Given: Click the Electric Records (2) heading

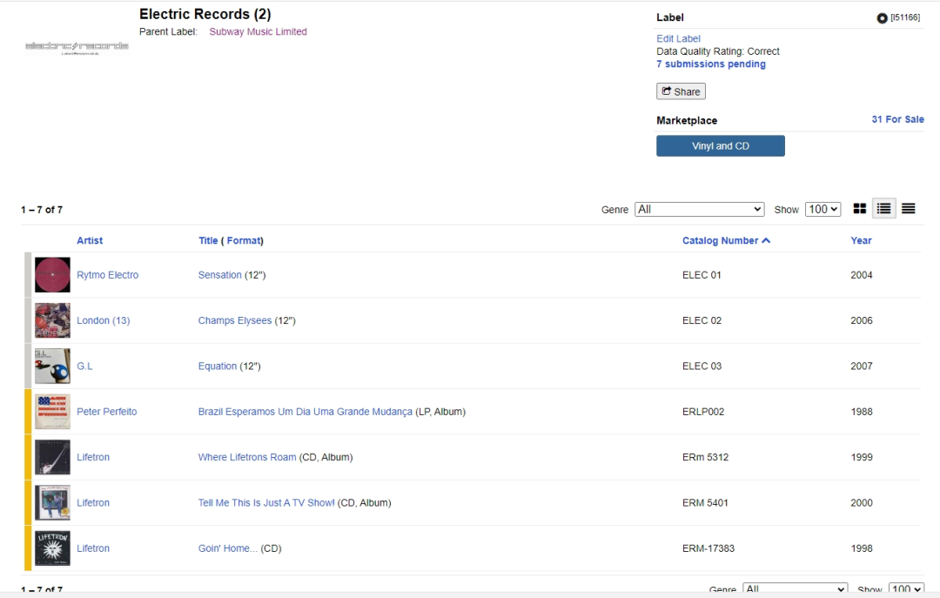Looking at the screenshot, I should click(x=205, y=14).
